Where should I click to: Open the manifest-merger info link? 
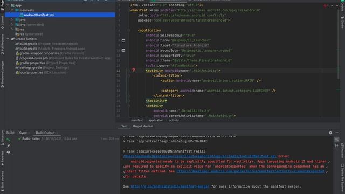click(x=170, y=186)
